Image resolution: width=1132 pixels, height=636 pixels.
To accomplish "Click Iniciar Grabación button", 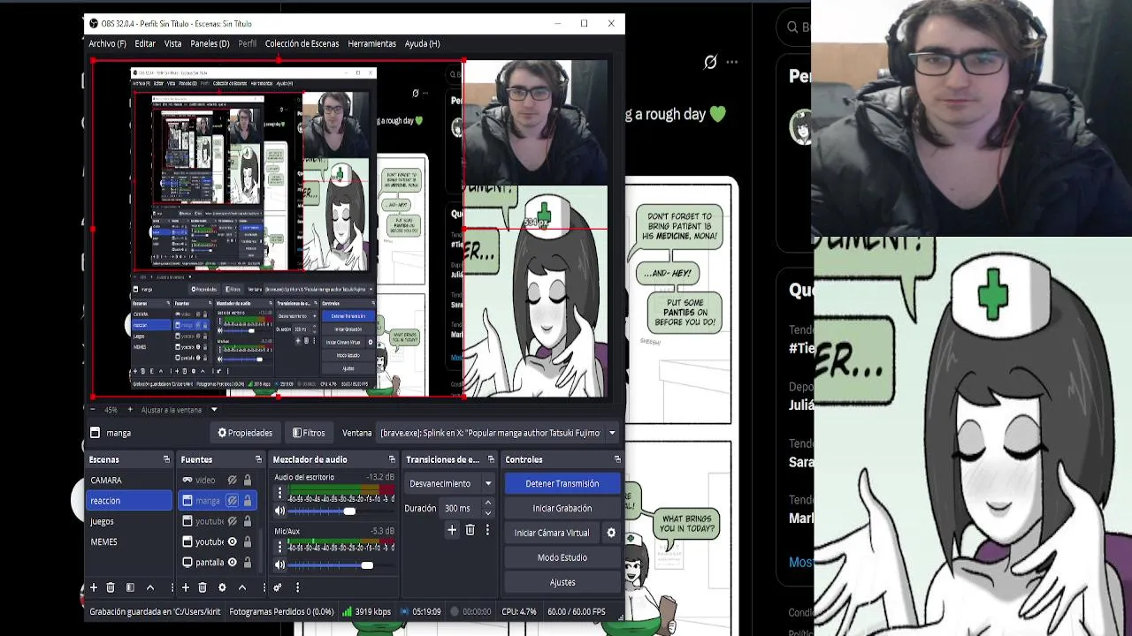I will 562,508.
